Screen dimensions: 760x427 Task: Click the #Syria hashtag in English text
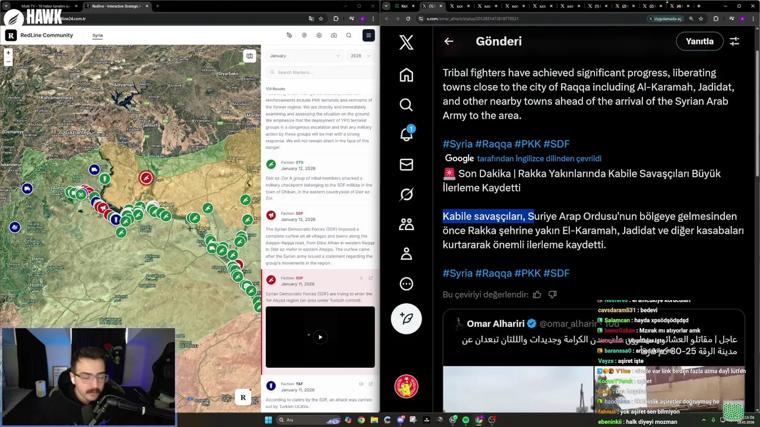pos(457,144)
